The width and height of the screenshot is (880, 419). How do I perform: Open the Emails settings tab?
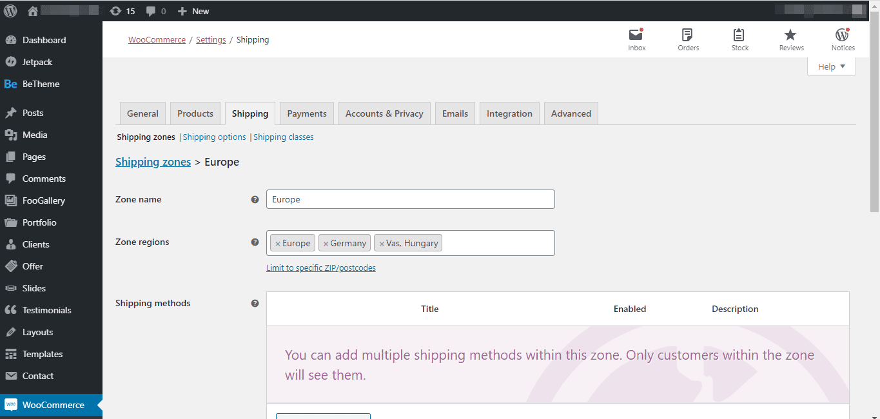455,113
